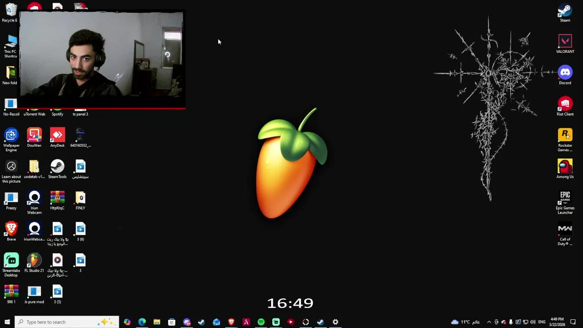The height and width of the screenshot is (328, 583).
Task: Open Copilot from the taskbar
Action: [x=127, y=322]
